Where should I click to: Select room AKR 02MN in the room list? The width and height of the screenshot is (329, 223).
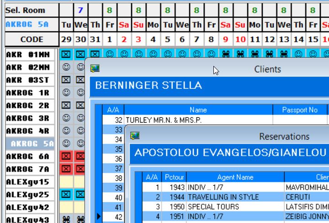30,67
